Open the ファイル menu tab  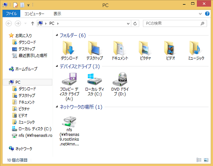pyautogui.click(x=11, y=13)
